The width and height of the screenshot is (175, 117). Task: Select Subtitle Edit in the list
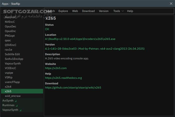pyautogui.click(x=12, y=54)
